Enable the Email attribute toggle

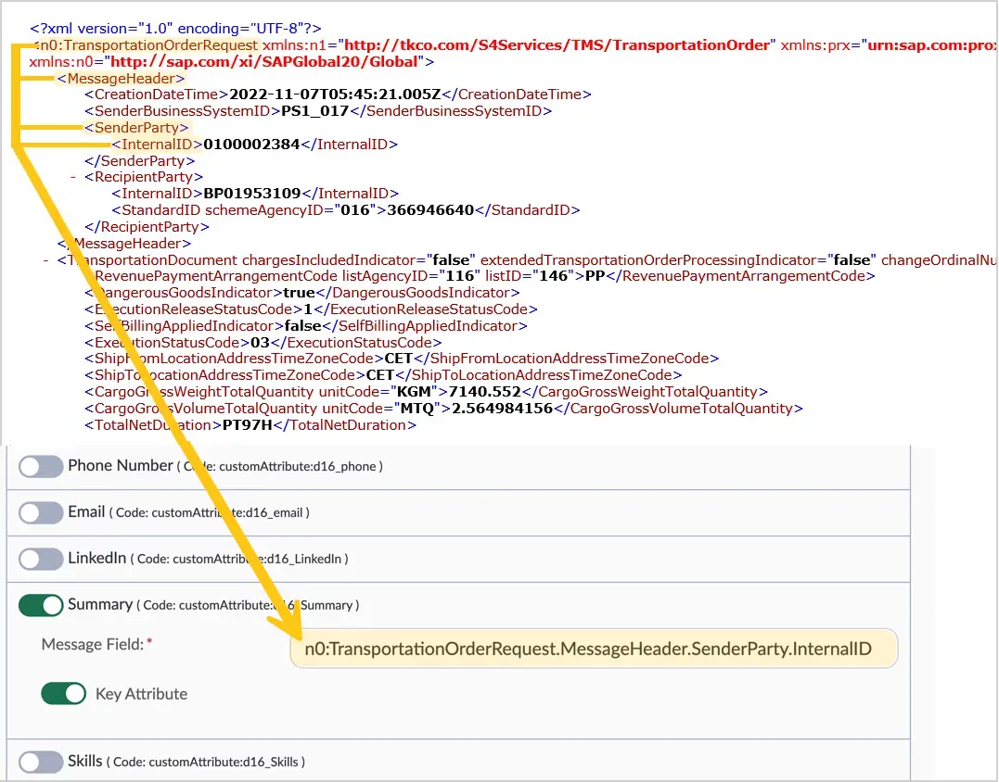click(x=41, y=513)
